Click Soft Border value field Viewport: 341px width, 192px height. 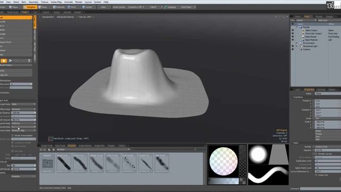pyautogui.click(x=23, y=169)
